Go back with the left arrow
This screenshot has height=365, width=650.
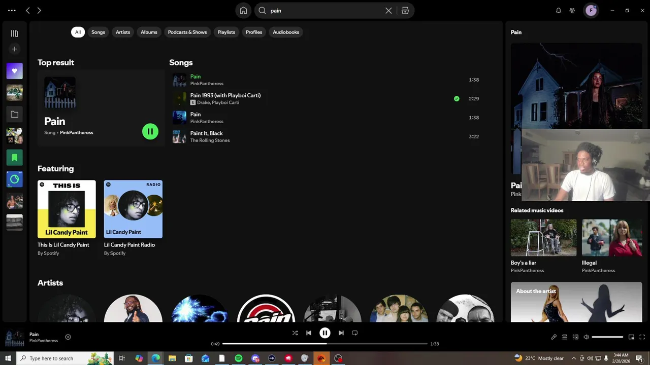point(28,11)
